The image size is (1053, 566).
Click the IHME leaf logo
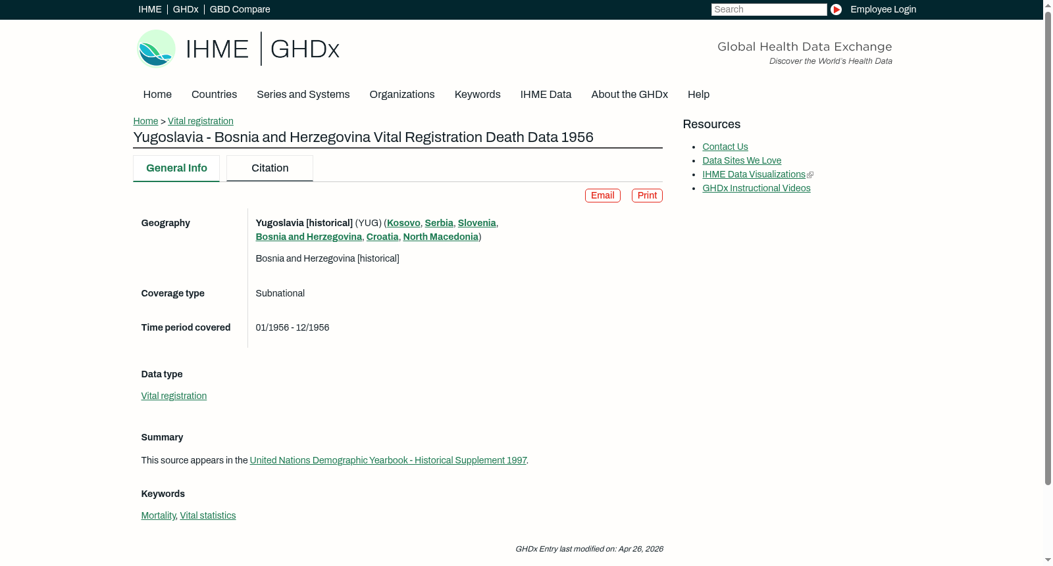point(156,49)
